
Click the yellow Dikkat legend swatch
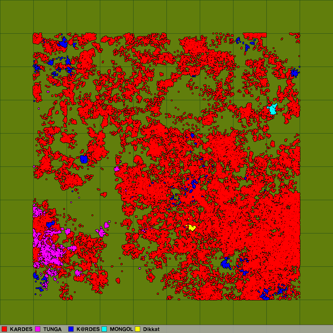click(138, 329)
